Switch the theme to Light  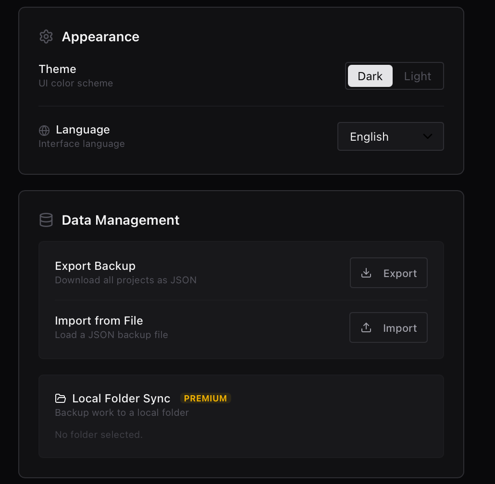[x=417, y=76]
